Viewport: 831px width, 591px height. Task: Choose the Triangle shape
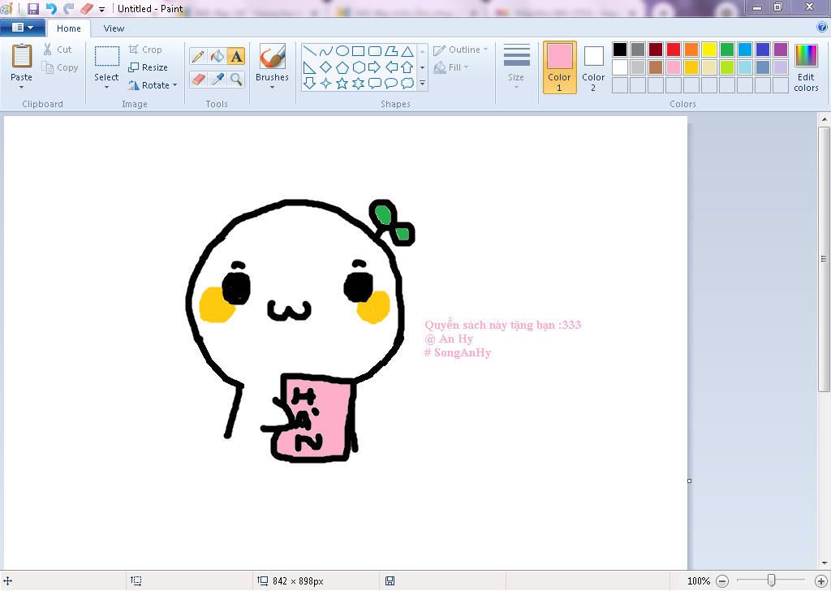click(407, 51)
